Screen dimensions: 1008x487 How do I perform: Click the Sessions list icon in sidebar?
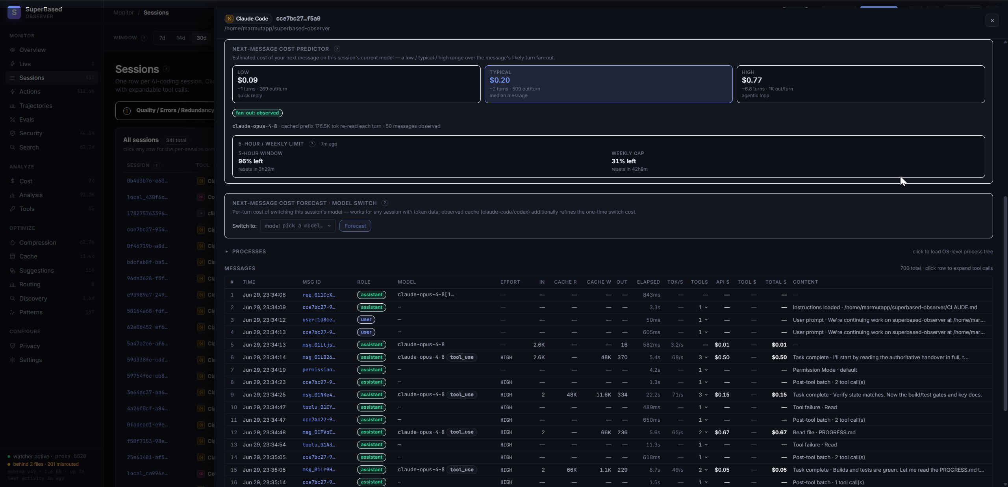tap(13, 78)
